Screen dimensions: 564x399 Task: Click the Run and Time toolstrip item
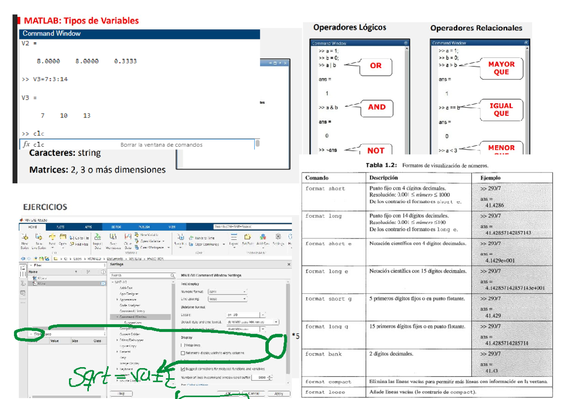pos(202,238)
